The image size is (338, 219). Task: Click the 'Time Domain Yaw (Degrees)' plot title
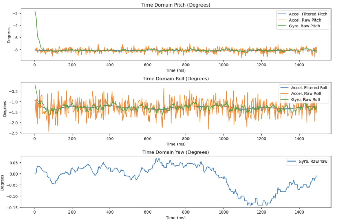coord(175,152)
